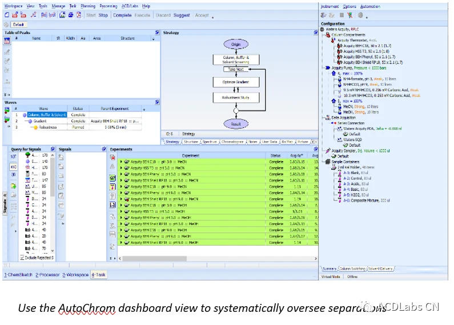Select the Gradient wave row
The width and height of the screenshot is (454, 325).
77,121
